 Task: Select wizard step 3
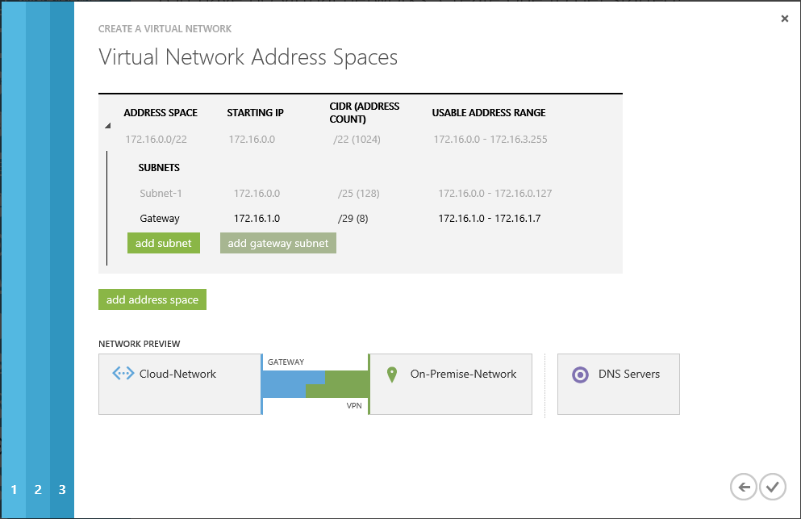(x=62, y=489)
